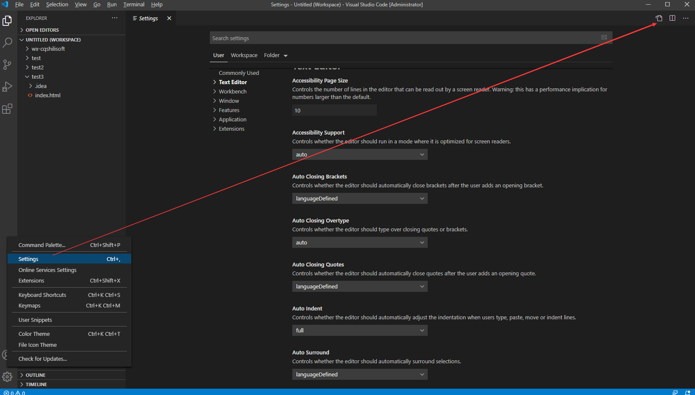
Task: Open Keyboard Shortcuts from menu
Action: 69,295
